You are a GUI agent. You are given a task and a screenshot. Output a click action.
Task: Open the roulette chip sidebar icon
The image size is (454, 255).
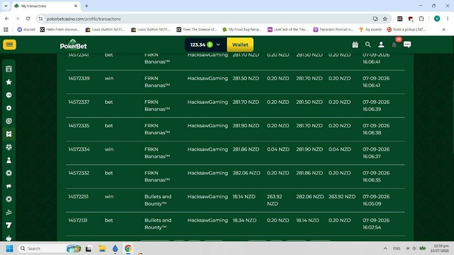(9, 173)
